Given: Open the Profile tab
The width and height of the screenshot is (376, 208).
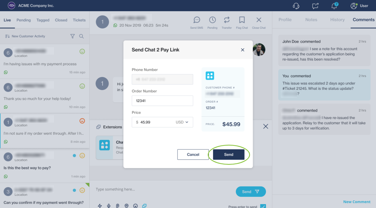Looking at the screenshot, I should coord(285,20).
